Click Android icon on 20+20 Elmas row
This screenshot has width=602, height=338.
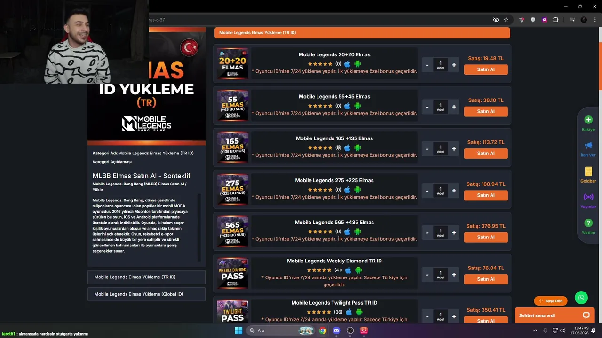pyautogui.click(x=357, y=64)
